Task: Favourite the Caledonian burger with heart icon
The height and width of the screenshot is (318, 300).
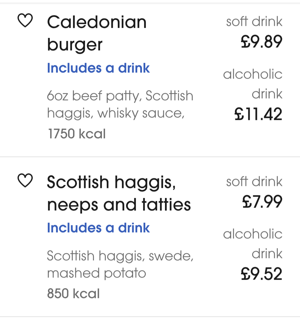Action: [25, 21]
